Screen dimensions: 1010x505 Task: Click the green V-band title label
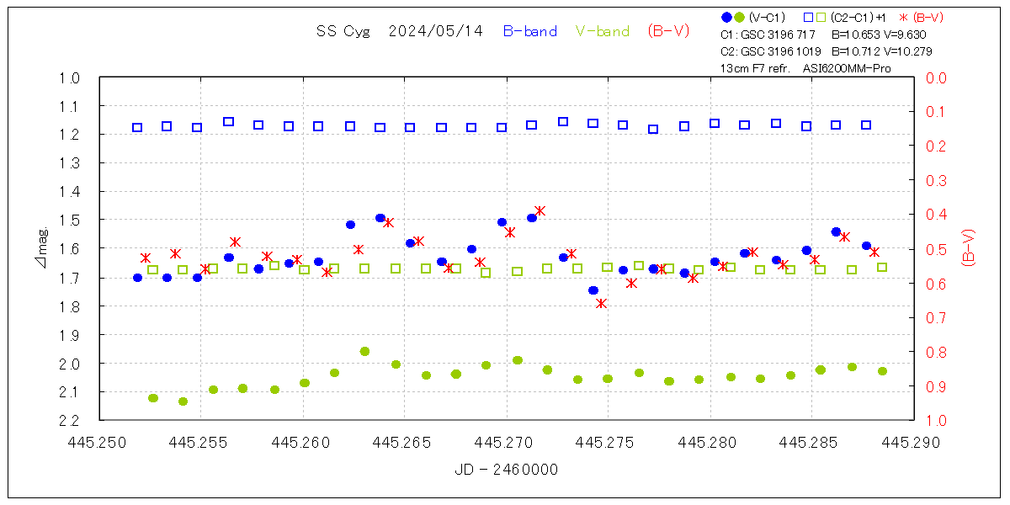pos(602,31)
